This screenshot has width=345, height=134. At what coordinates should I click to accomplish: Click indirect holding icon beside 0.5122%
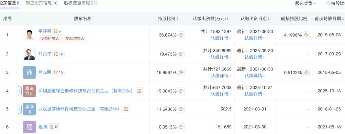click(306, 72)
